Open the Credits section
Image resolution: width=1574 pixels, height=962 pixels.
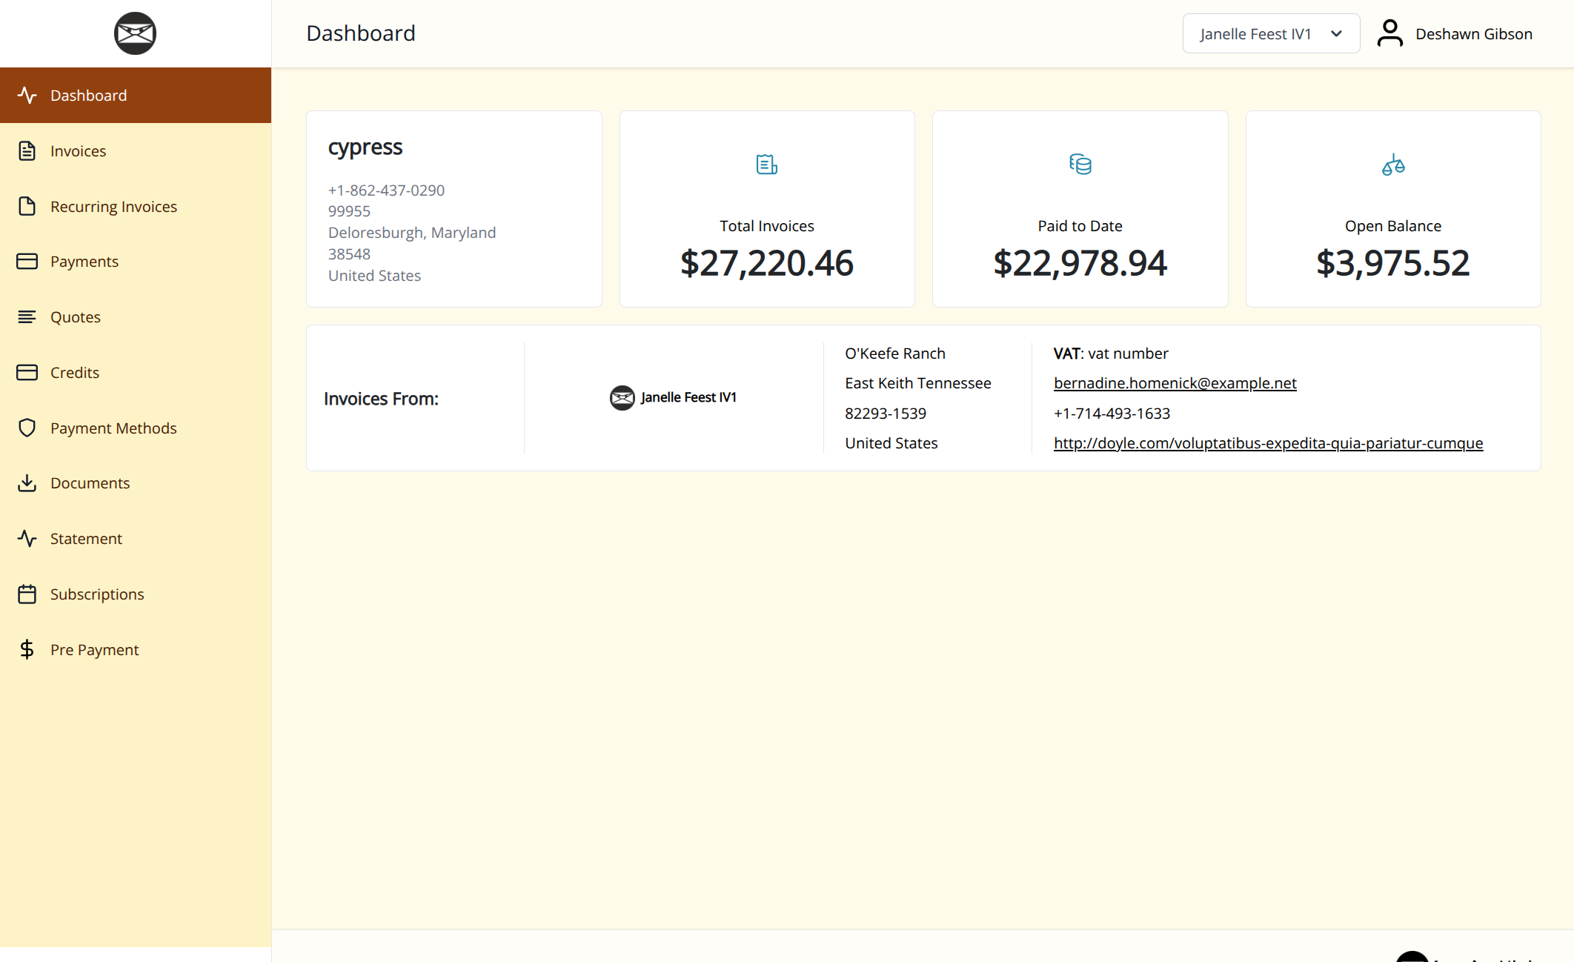point(136,372)
